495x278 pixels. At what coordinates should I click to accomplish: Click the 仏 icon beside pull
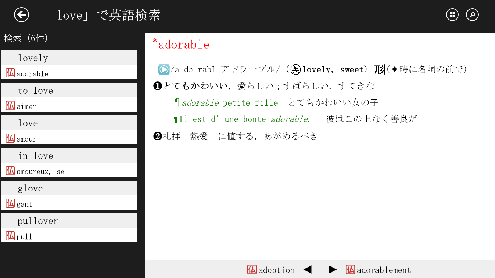tap(9, 236)
